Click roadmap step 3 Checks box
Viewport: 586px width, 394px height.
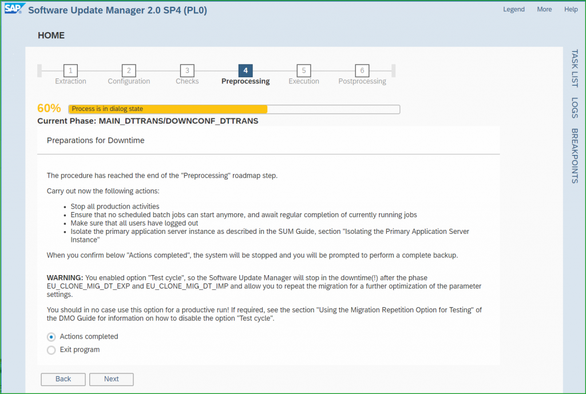point(187,70)
